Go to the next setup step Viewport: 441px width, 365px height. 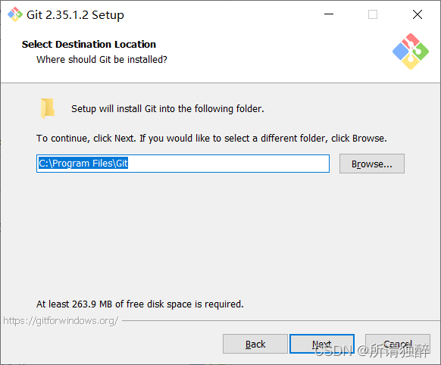pos(322,344)
